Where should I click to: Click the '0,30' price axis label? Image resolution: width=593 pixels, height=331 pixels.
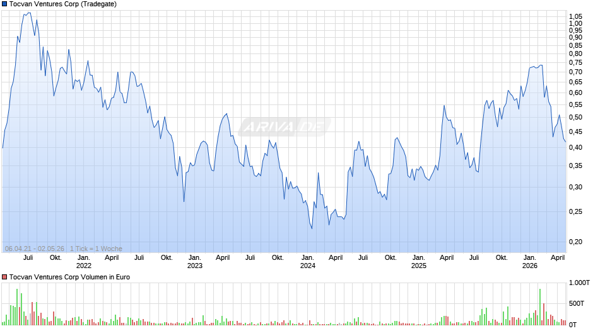575,187
